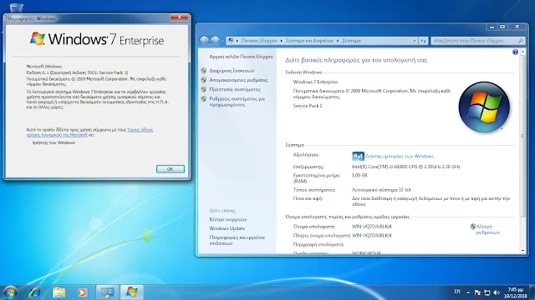Click the Windows logo orb image
The image size is (535, 300).
tap(484, 107)
